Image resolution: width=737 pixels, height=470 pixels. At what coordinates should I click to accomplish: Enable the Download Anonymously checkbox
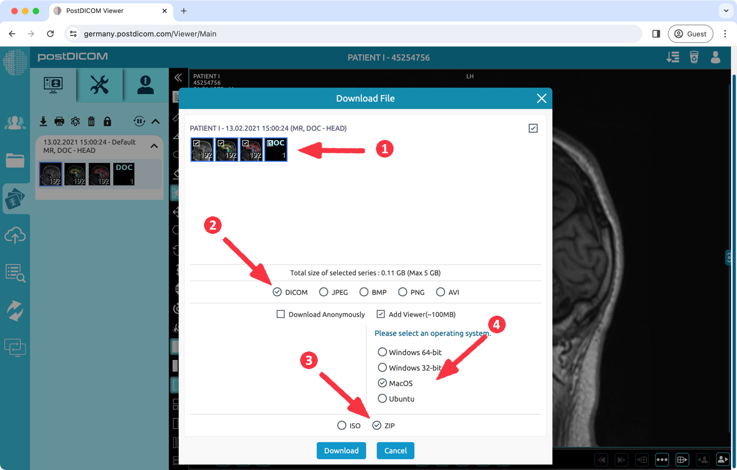[280, 314]
